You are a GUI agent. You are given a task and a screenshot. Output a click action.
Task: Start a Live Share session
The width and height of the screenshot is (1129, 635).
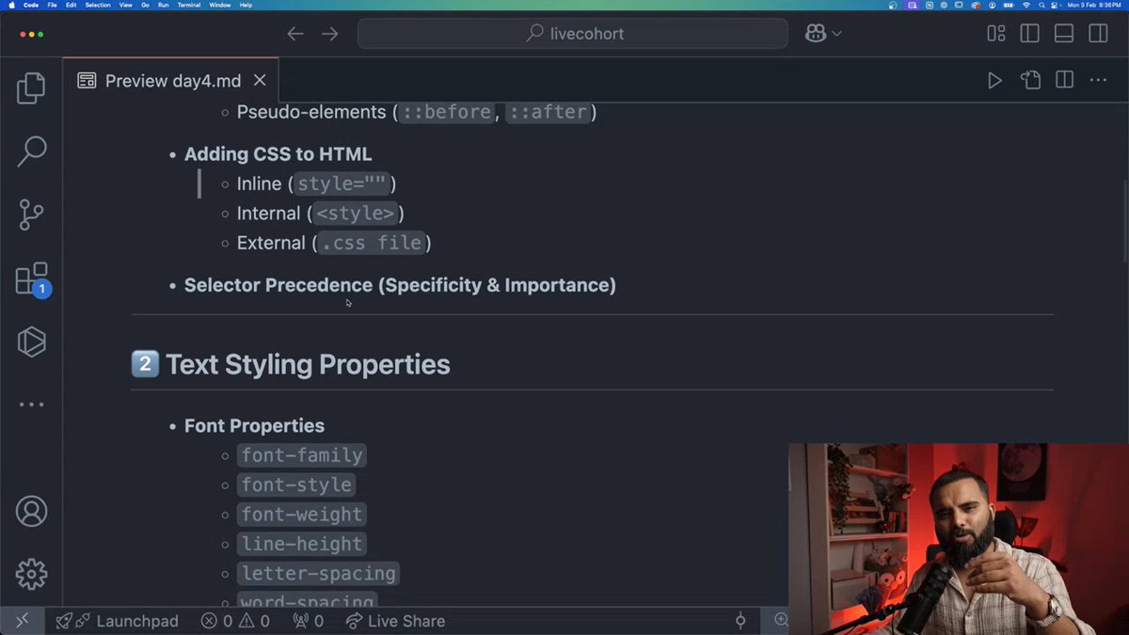[394, 621]
